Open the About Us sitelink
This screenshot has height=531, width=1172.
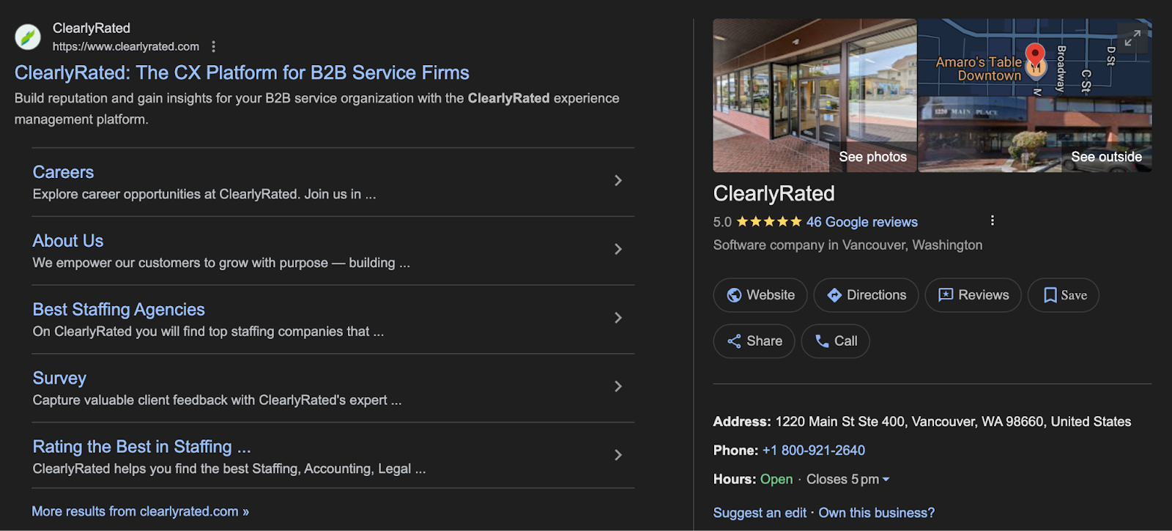(68, 241)
